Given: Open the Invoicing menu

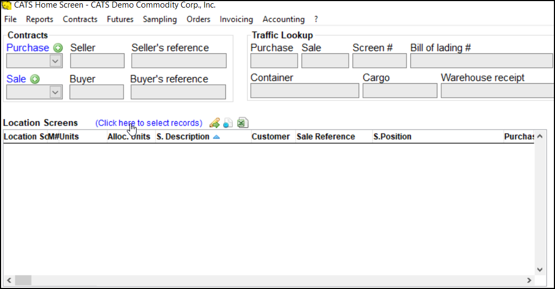Looking at the screenshot, I should click(236, 20).
